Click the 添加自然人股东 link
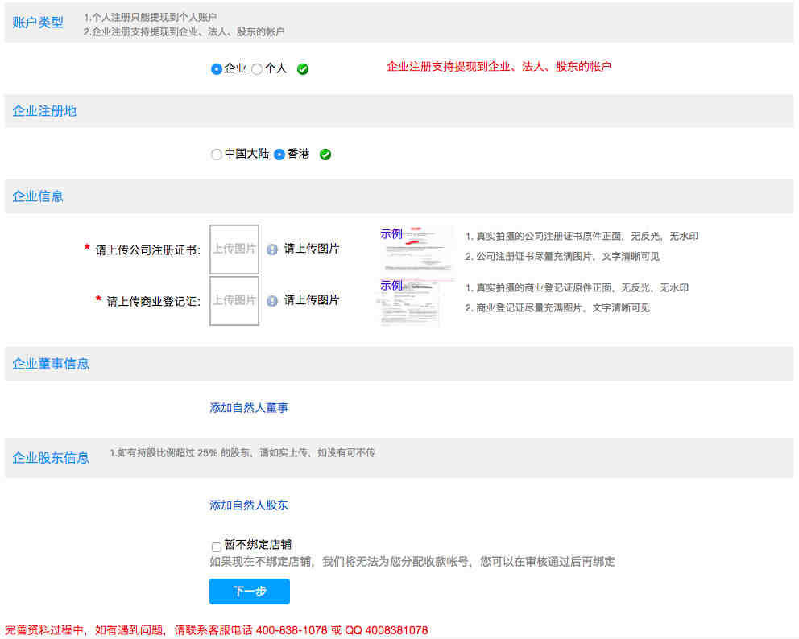 click(x=249, y=505)
